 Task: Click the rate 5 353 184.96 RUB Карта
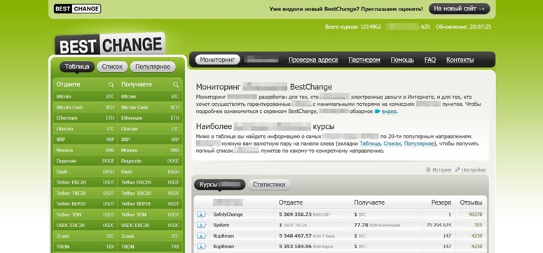click(305, 247)
